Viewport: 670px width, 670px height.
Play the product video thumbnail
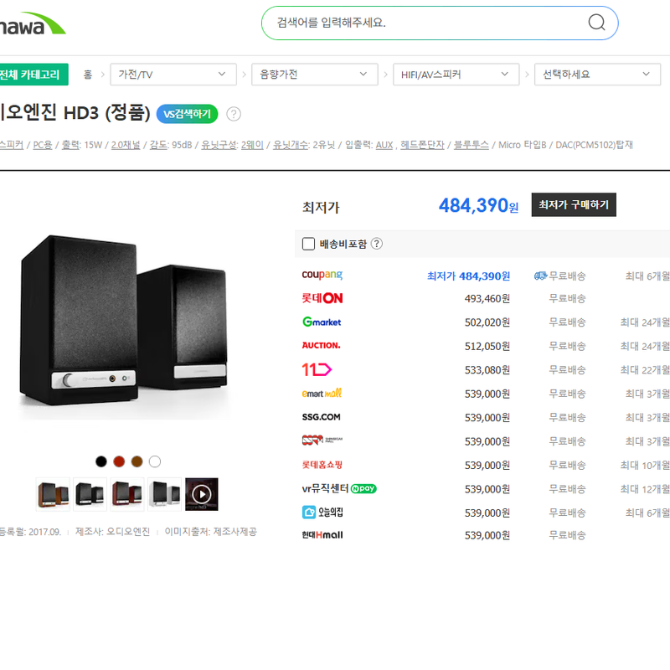202,494
